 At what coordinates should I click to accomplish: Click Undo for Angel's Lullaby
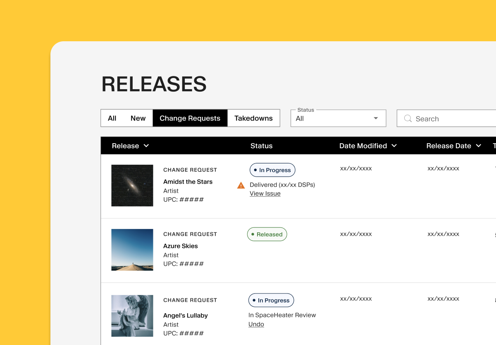(256, 324)
